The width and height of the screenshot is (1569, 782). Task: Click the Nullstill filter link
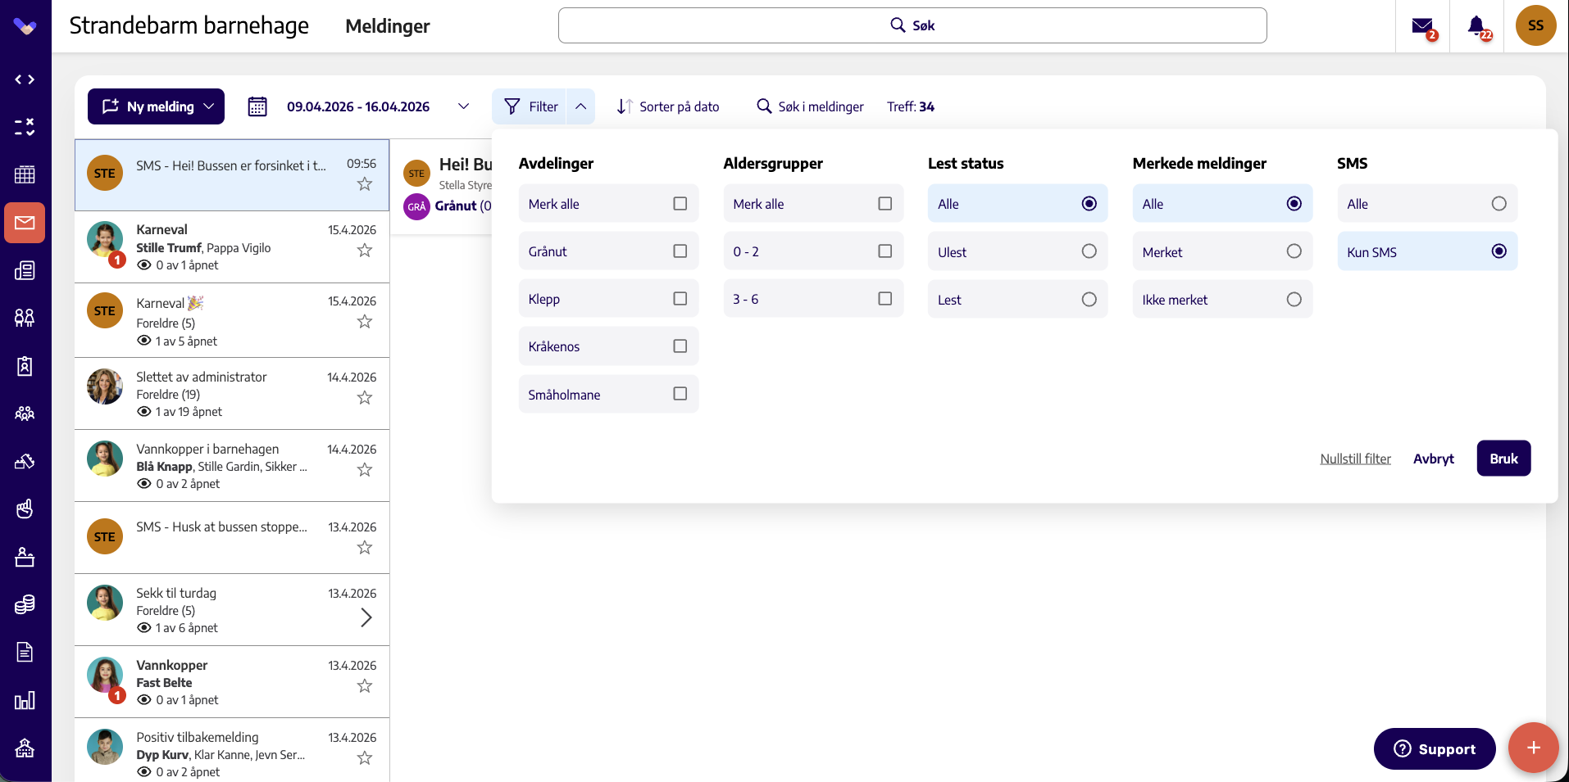(1355, 459)
